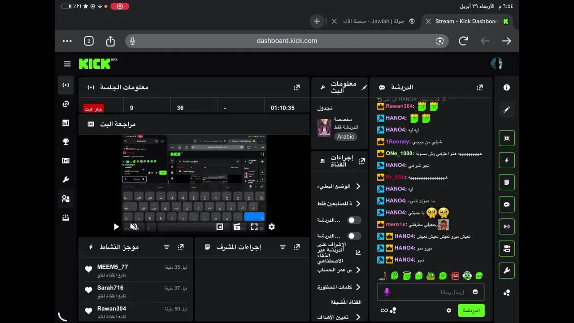Unmute the stream preview audio

point(133,227)
